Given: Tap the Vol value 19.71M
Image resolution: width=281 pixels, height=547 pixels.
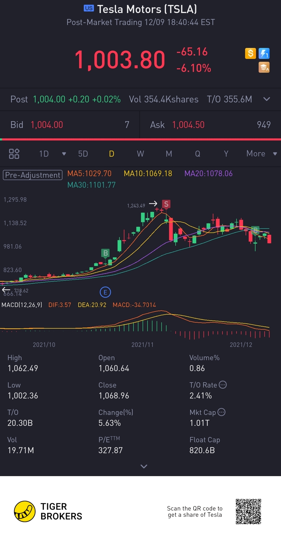Looking at the screenshot, I should point(21,450).
